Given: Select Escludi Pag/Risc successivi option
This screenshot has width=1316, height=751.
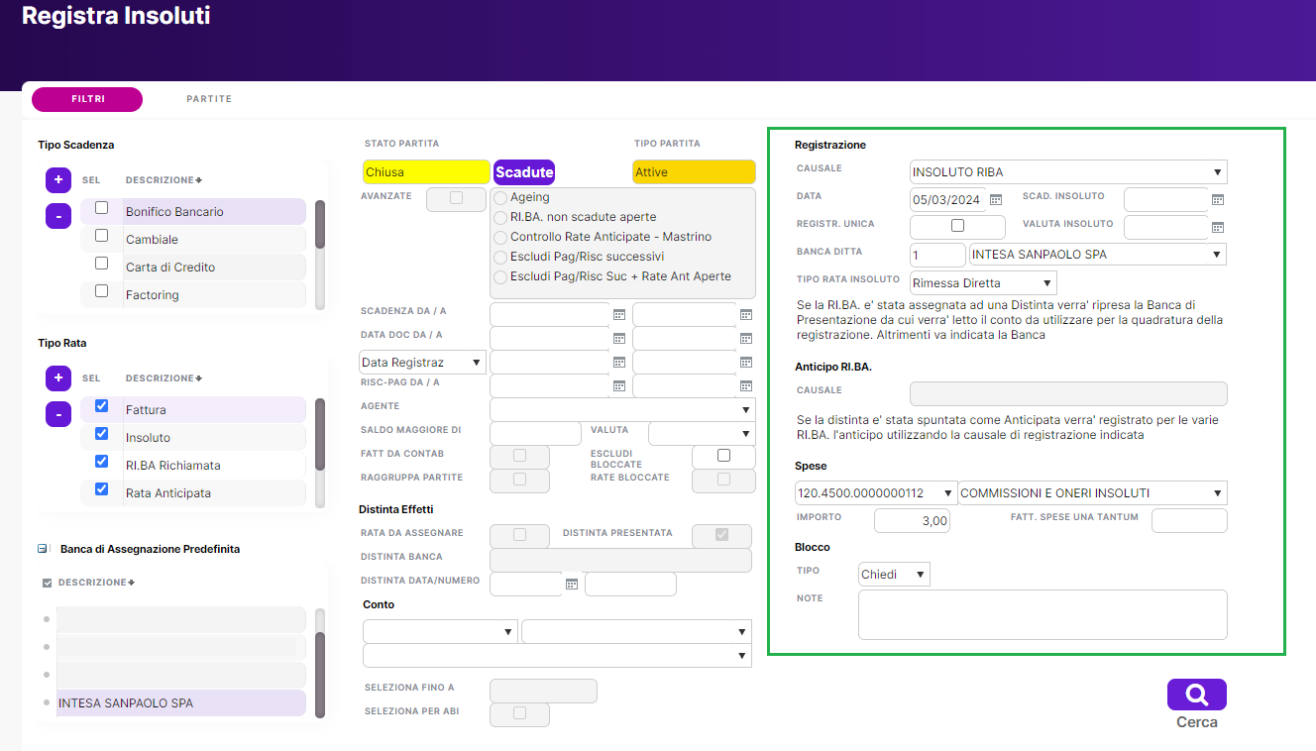Looking at the screenshot, I should click(x=500, y=258).
